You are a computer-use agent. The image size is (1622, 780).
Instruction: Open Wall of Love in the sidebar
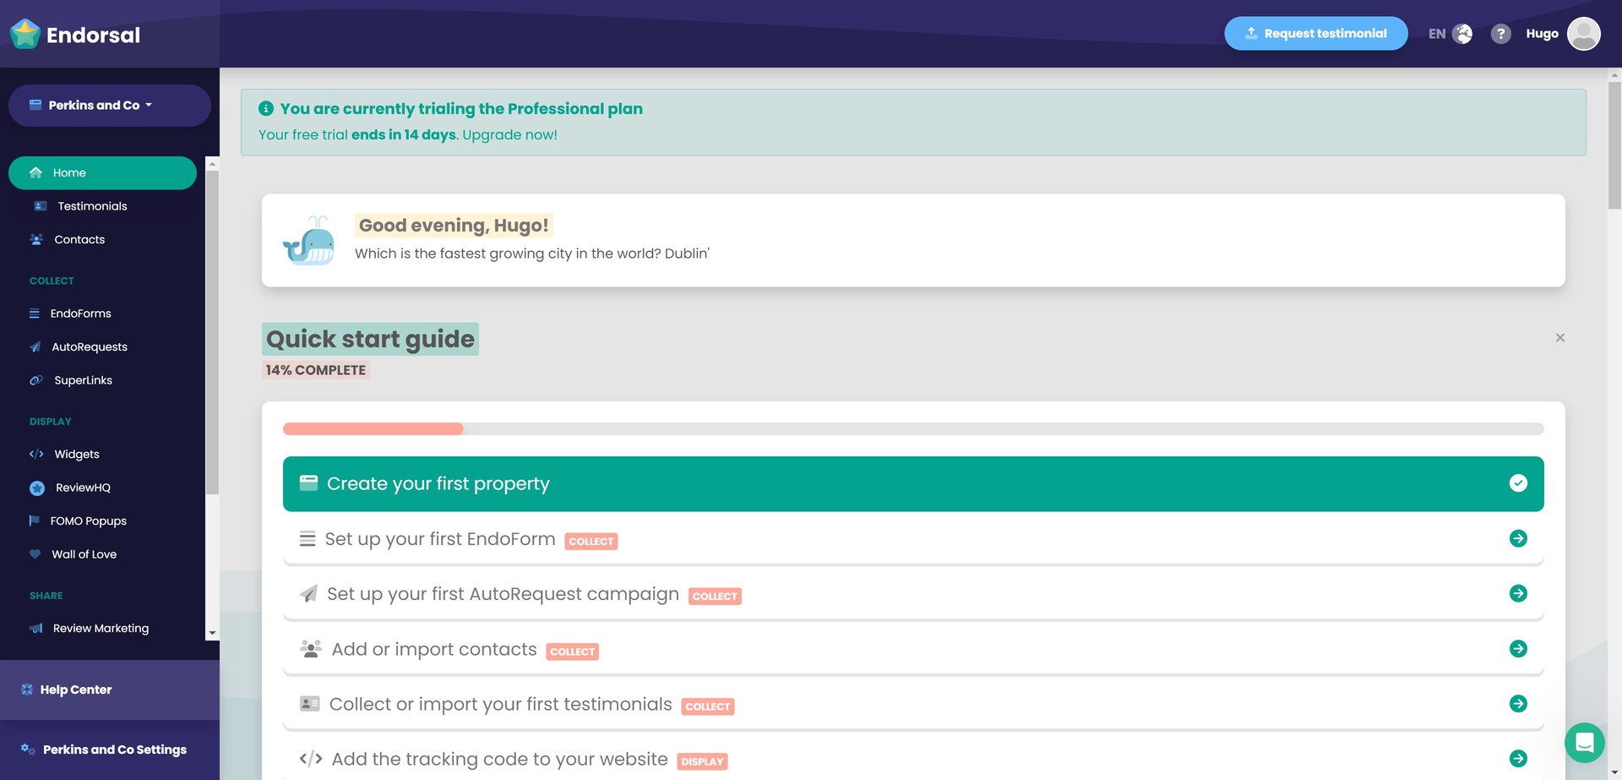pos(102,554)
